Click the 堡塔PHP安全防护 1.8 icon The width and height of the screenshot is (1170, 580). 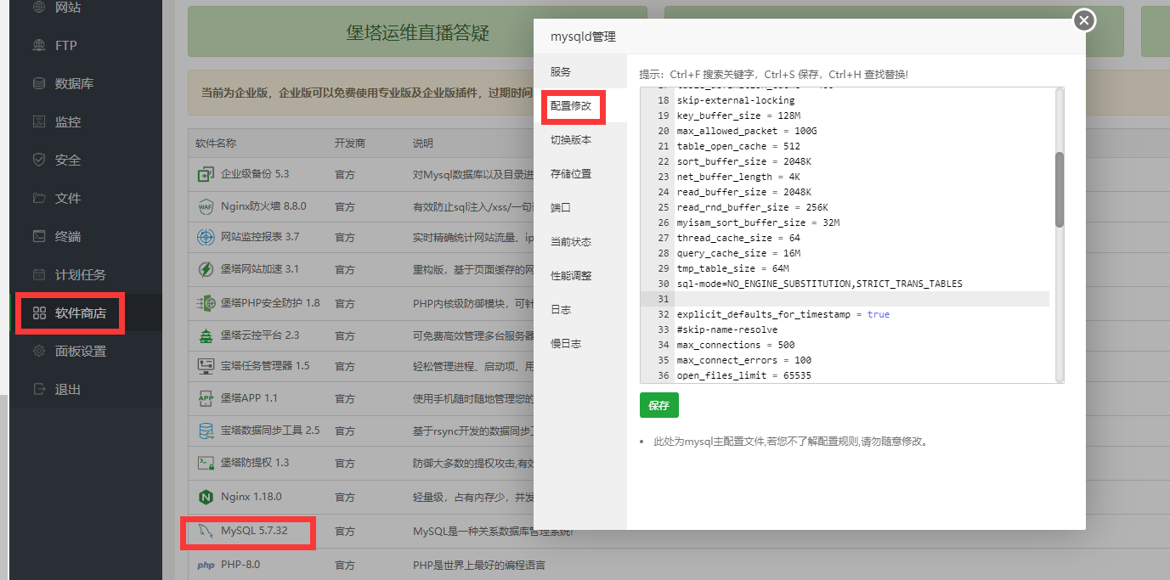pyautogui.click(x=206, y=302)
